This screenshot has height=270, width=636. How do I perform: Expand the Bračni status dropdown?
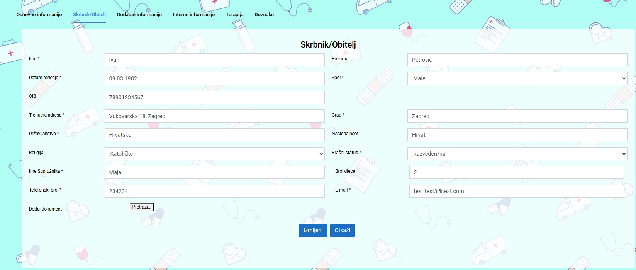tap(517, 154)
